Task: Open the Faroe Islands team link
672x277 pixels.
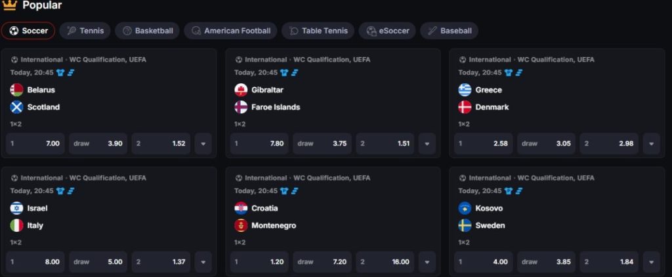Action: point(276,107)
